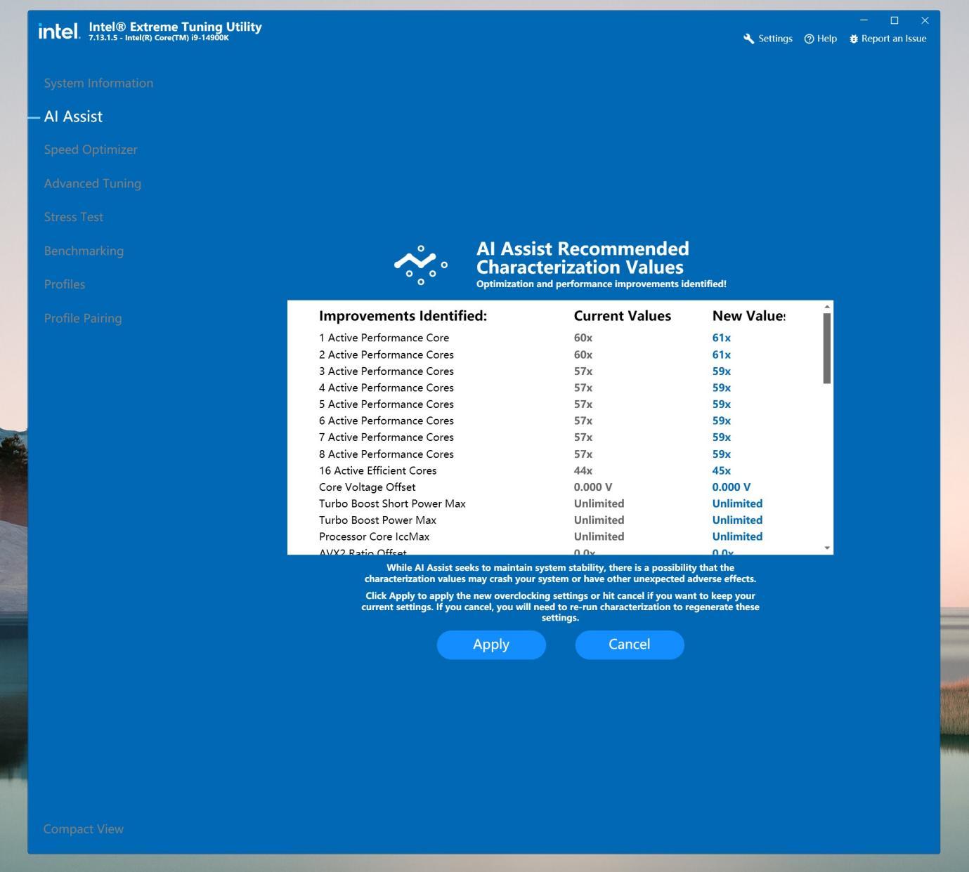Click new 0.000 V Core Voltage Offset
Image resolution: width=969 pixels, height=872 pixels.
coord(731,487)
